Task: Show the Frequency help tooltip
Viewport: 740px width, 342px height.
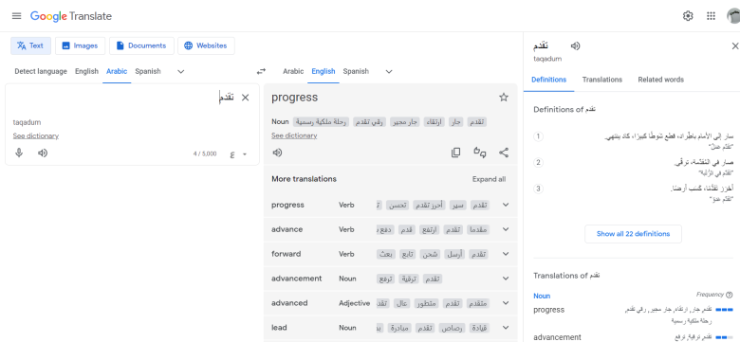Action: tap(730, 295)
